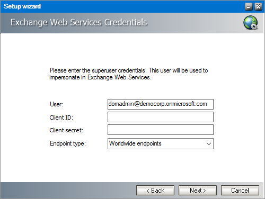Close the Setup wizard window
The width and height of the screenshot is (265, 199).
258,7
